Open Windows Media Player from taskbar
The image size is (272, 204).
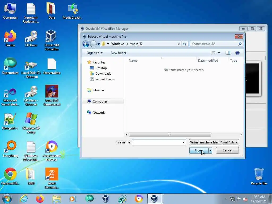click(72, 199)
